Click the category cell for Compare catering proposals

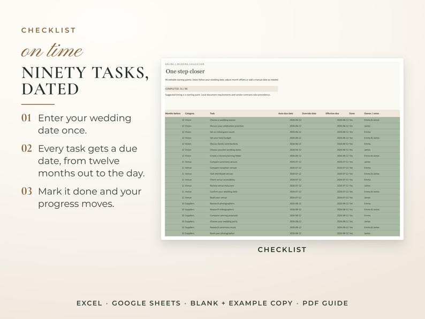coord(189,216)
